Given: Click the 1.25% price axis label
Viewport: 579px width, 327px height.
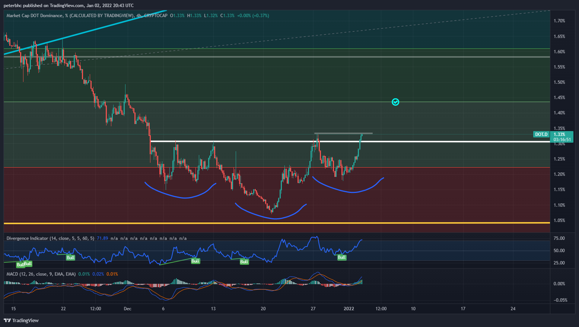Looking at the screenshot, I should point(559,159).
